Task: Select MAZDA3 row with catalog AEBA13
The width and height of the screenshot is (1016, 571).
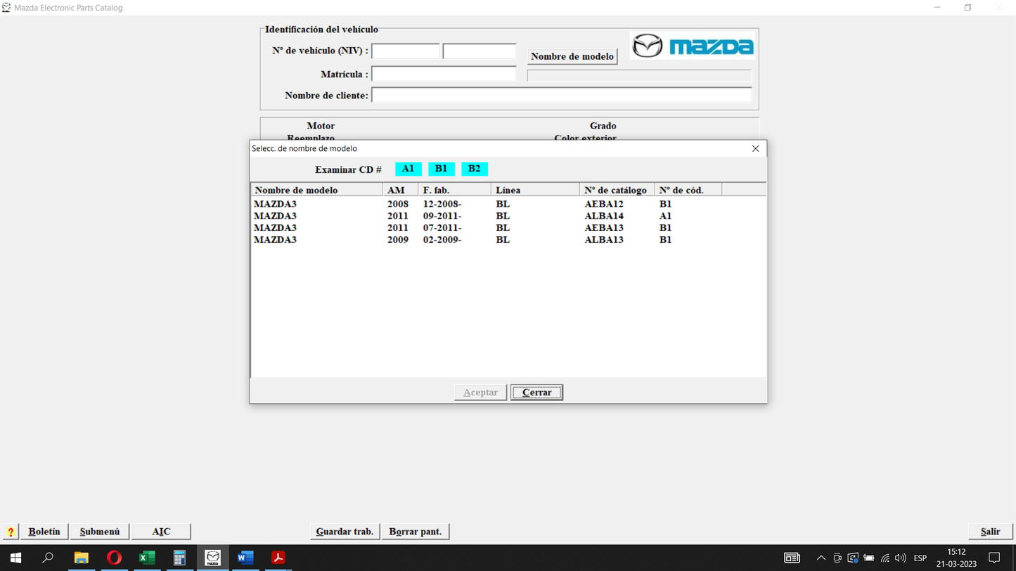Action: (x=508, y=228)
